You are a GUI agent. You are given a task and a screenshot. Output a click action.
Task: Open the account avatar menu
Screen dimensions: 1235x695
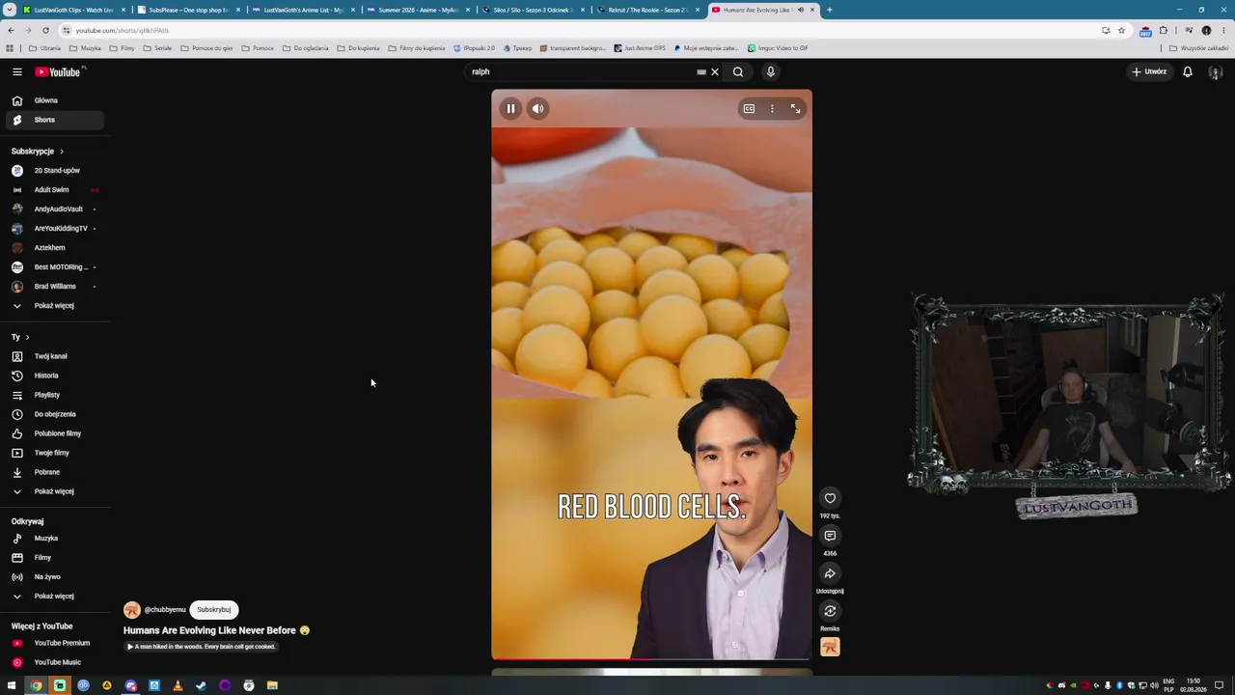(x=1216, y=71)
